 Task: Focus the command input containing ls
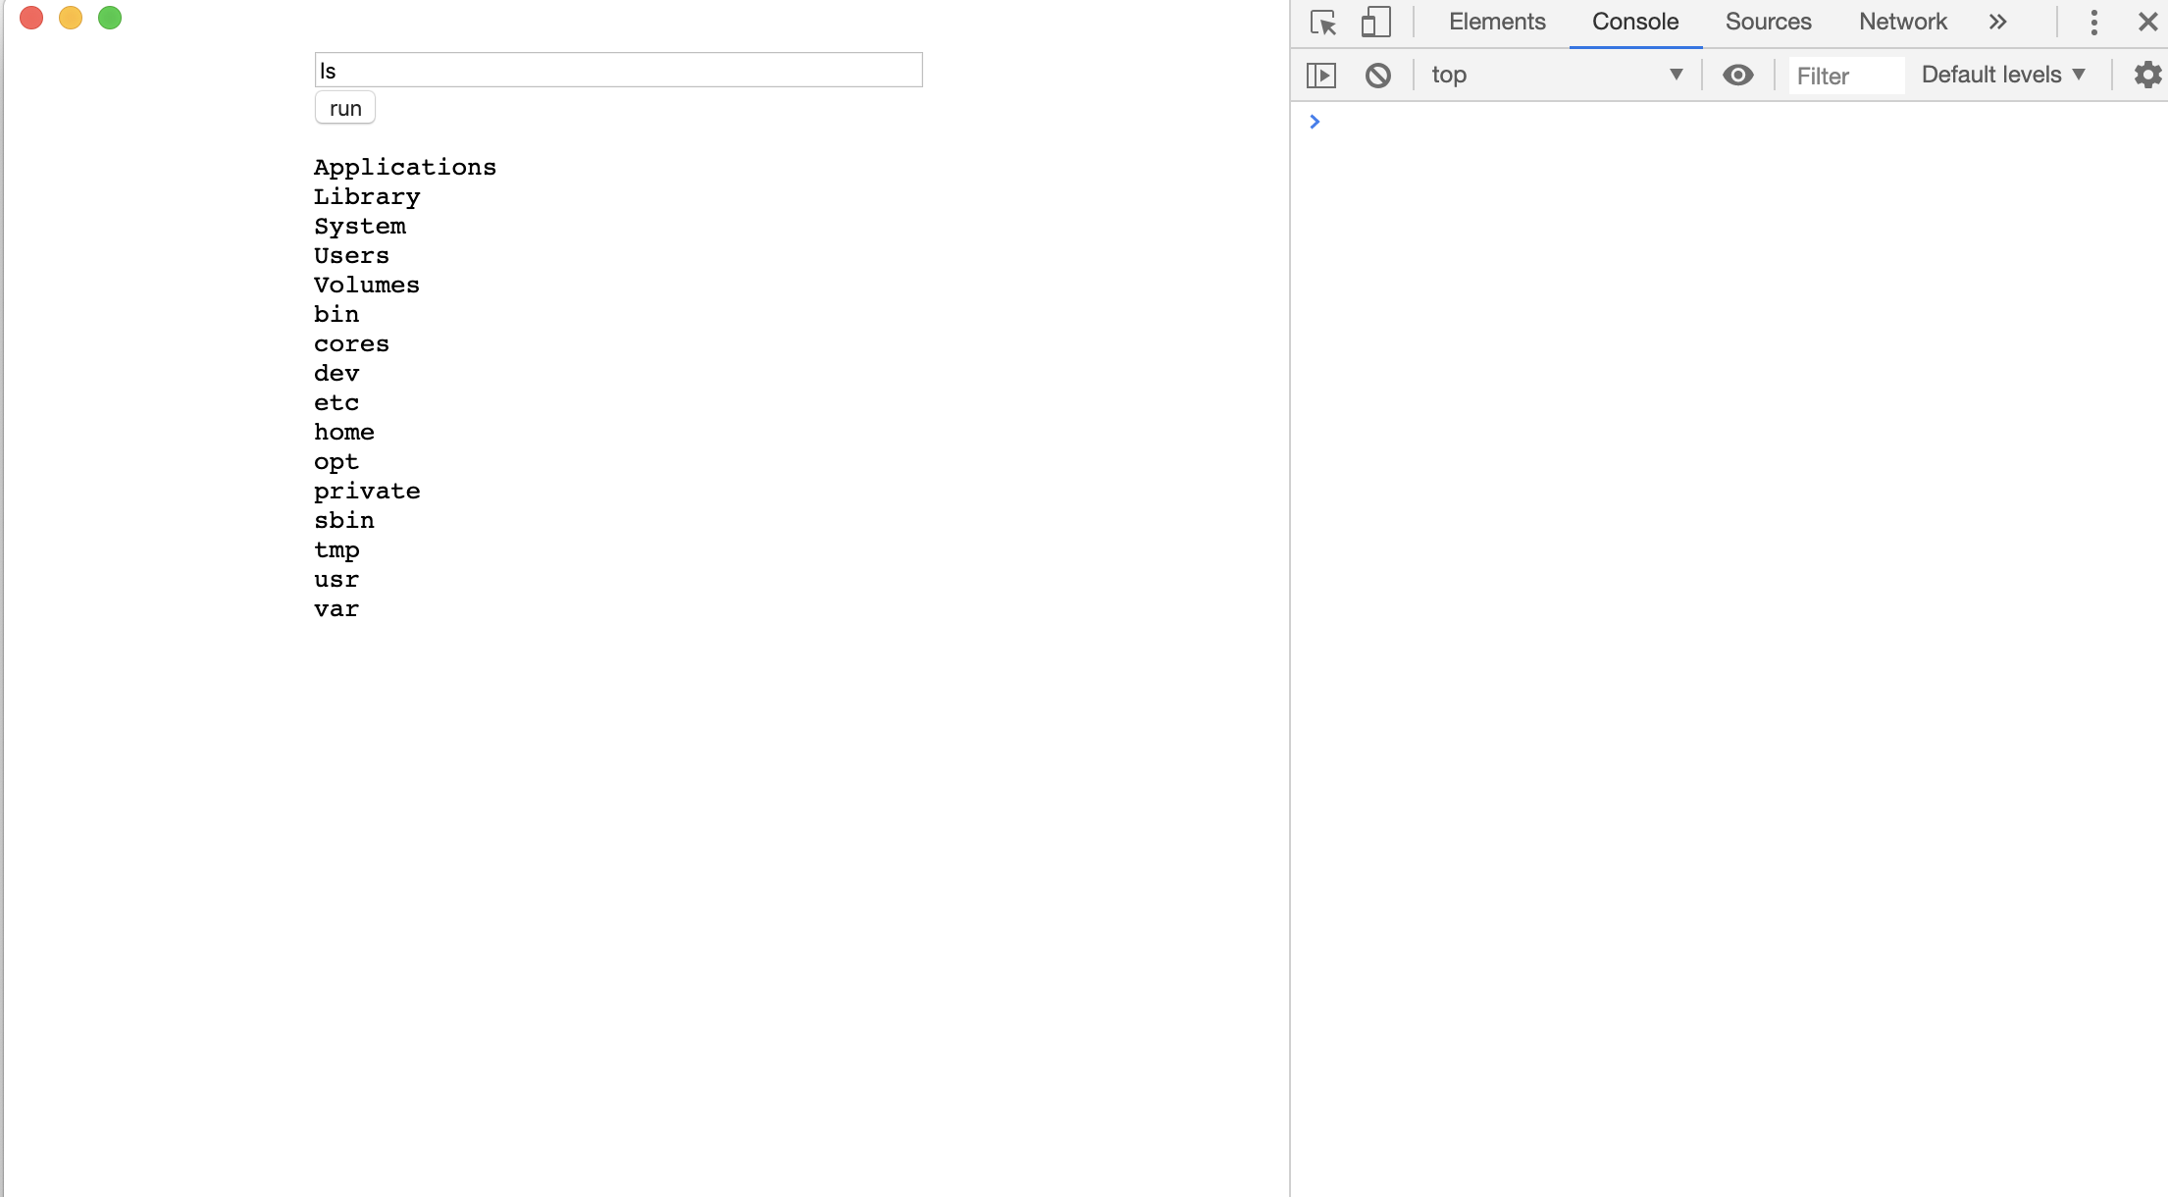[x=618, y=70]
